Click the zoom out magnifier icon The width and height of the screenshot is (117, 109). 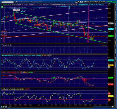tap(6, 107)
